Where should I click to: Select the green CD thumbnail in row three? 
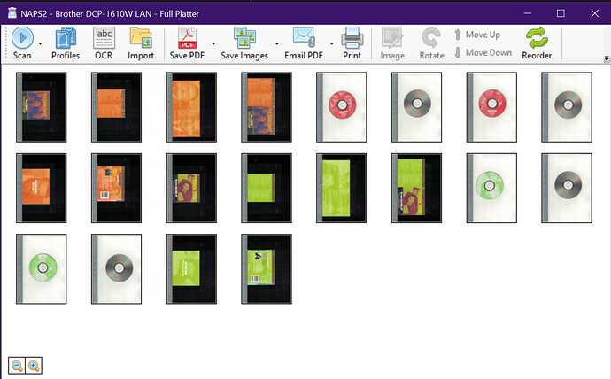42,269
